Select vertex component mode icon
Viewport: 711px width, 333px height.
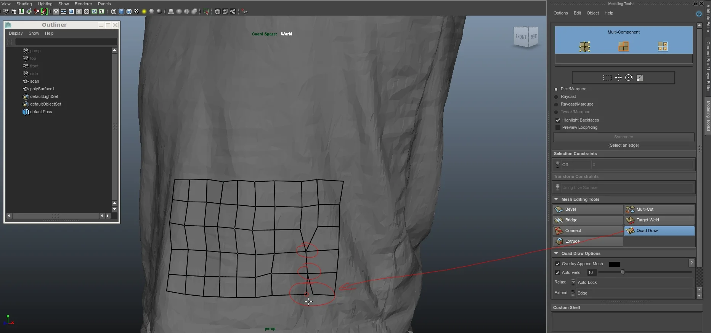tap(584, 46)
